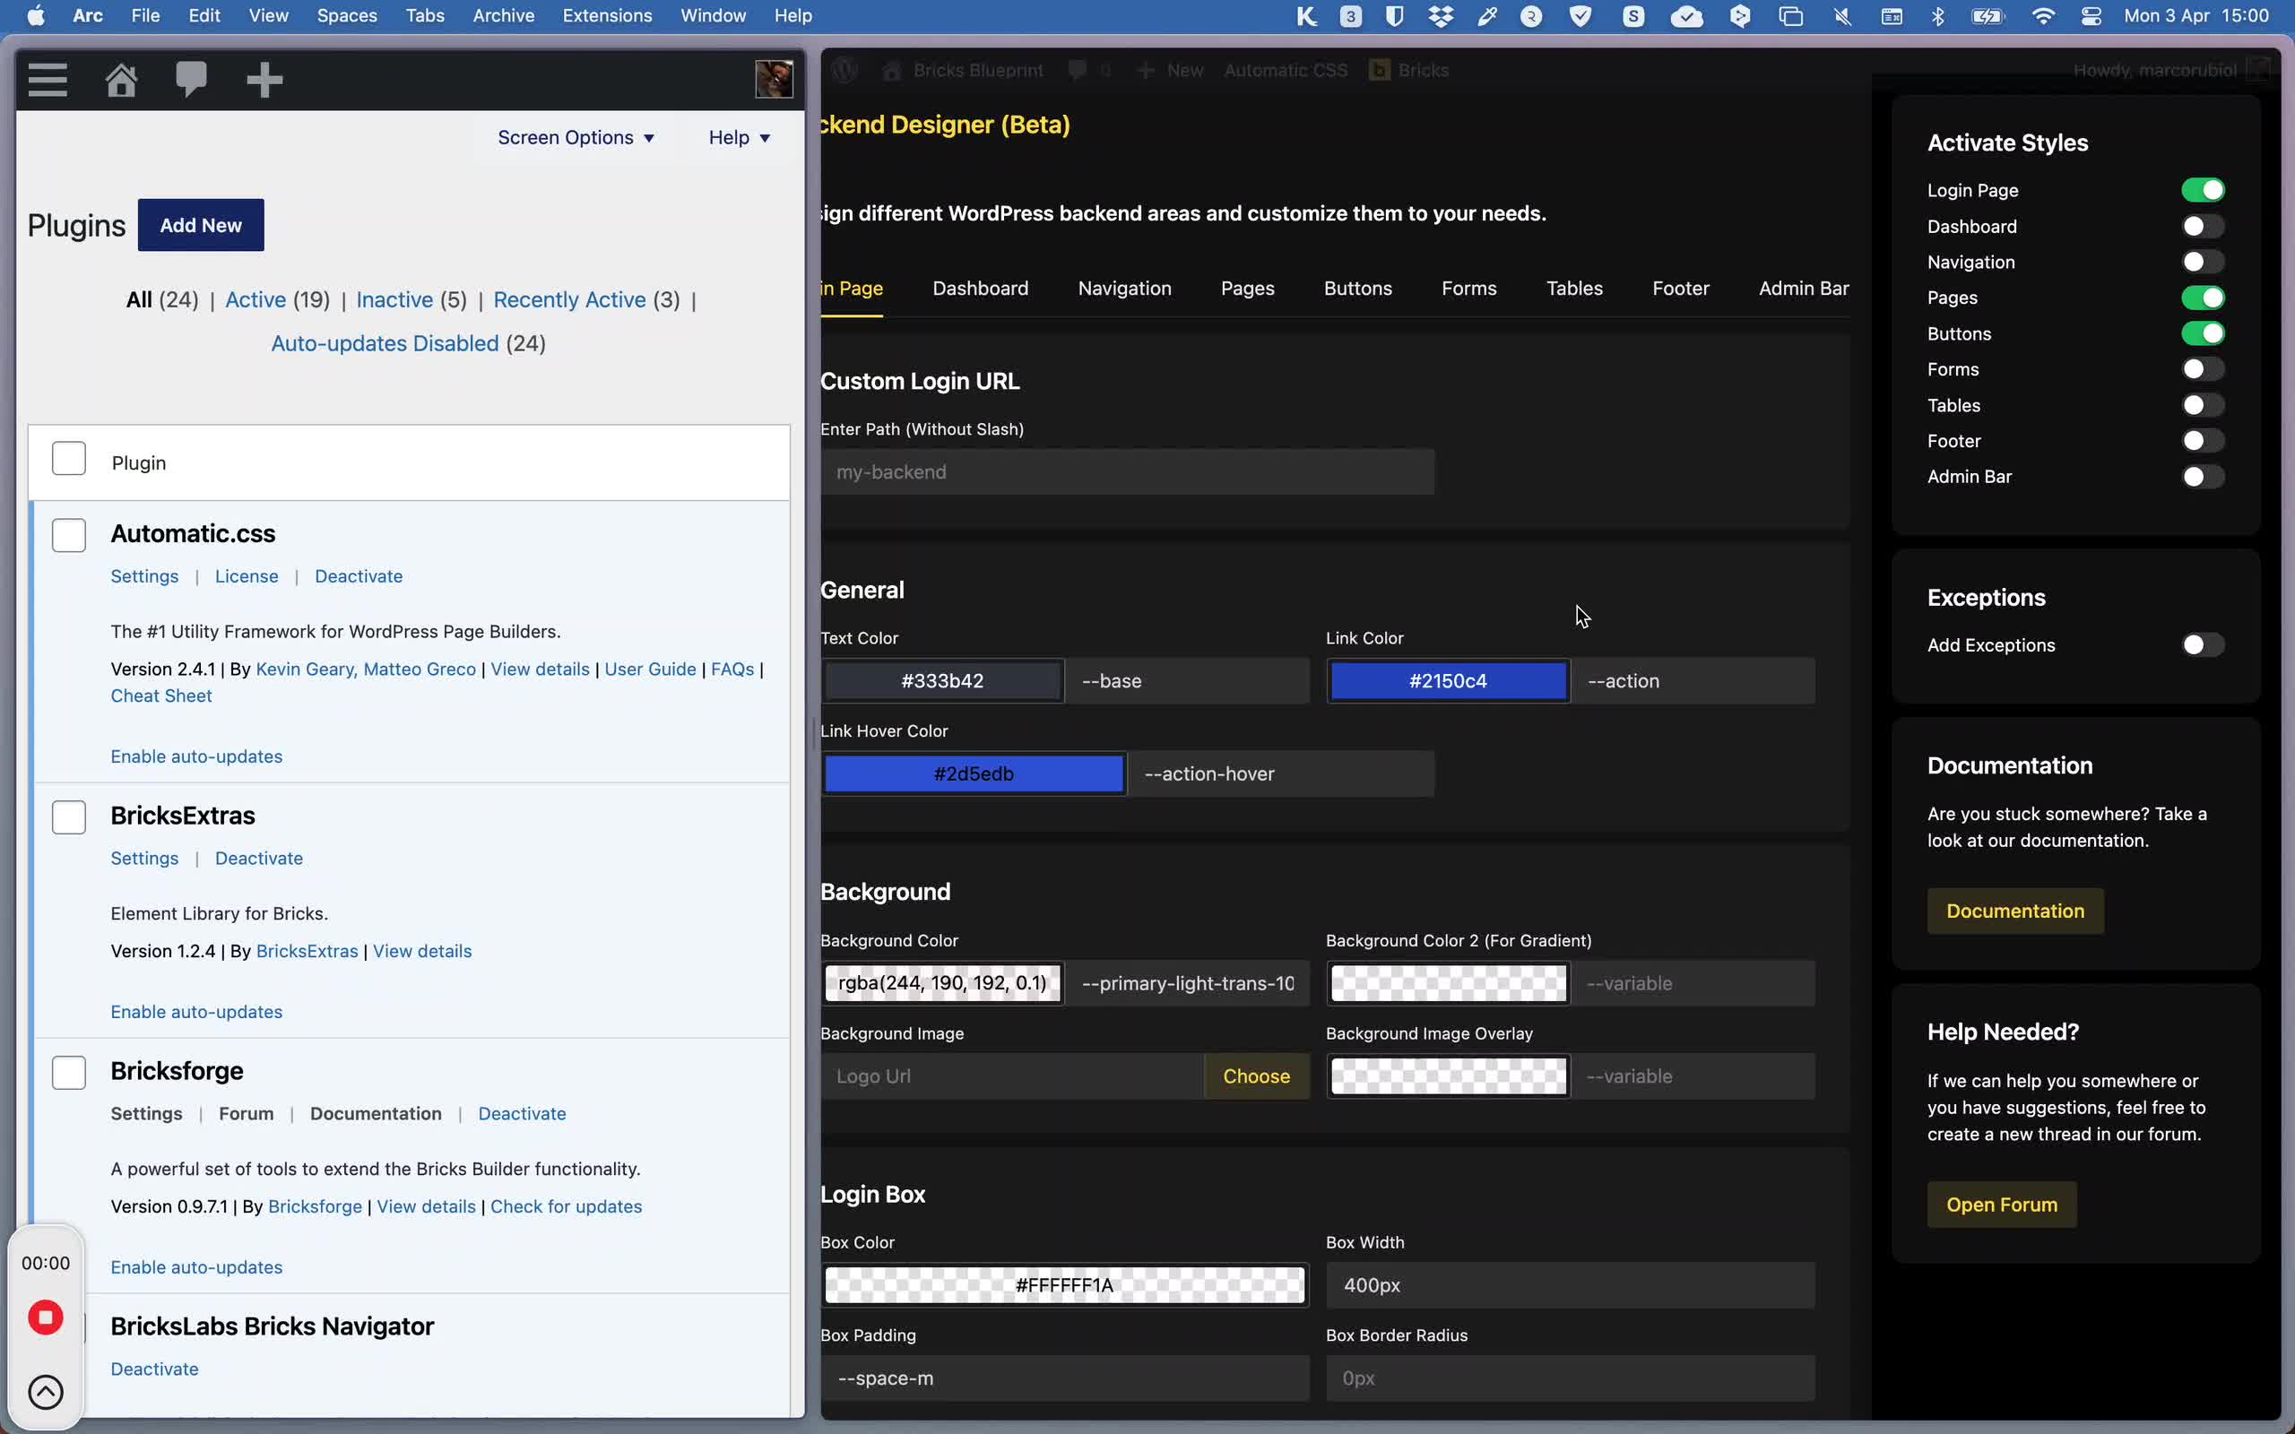Expand the Help dropdown in Plugins page
This screenshot has width=2295, height=1434.
pyautogui.click(x=740, y=137)
